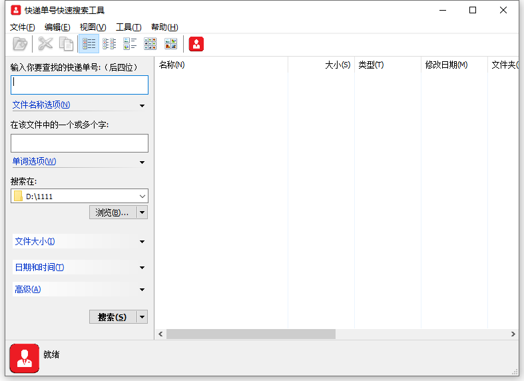Click the open folder toolbar icon
Image resolution: width=524 pixels, height=381 pixels.
click(20, 44)
